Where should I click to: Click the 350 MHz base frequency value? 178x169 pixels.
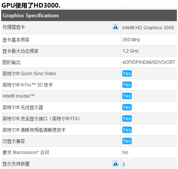131,40
